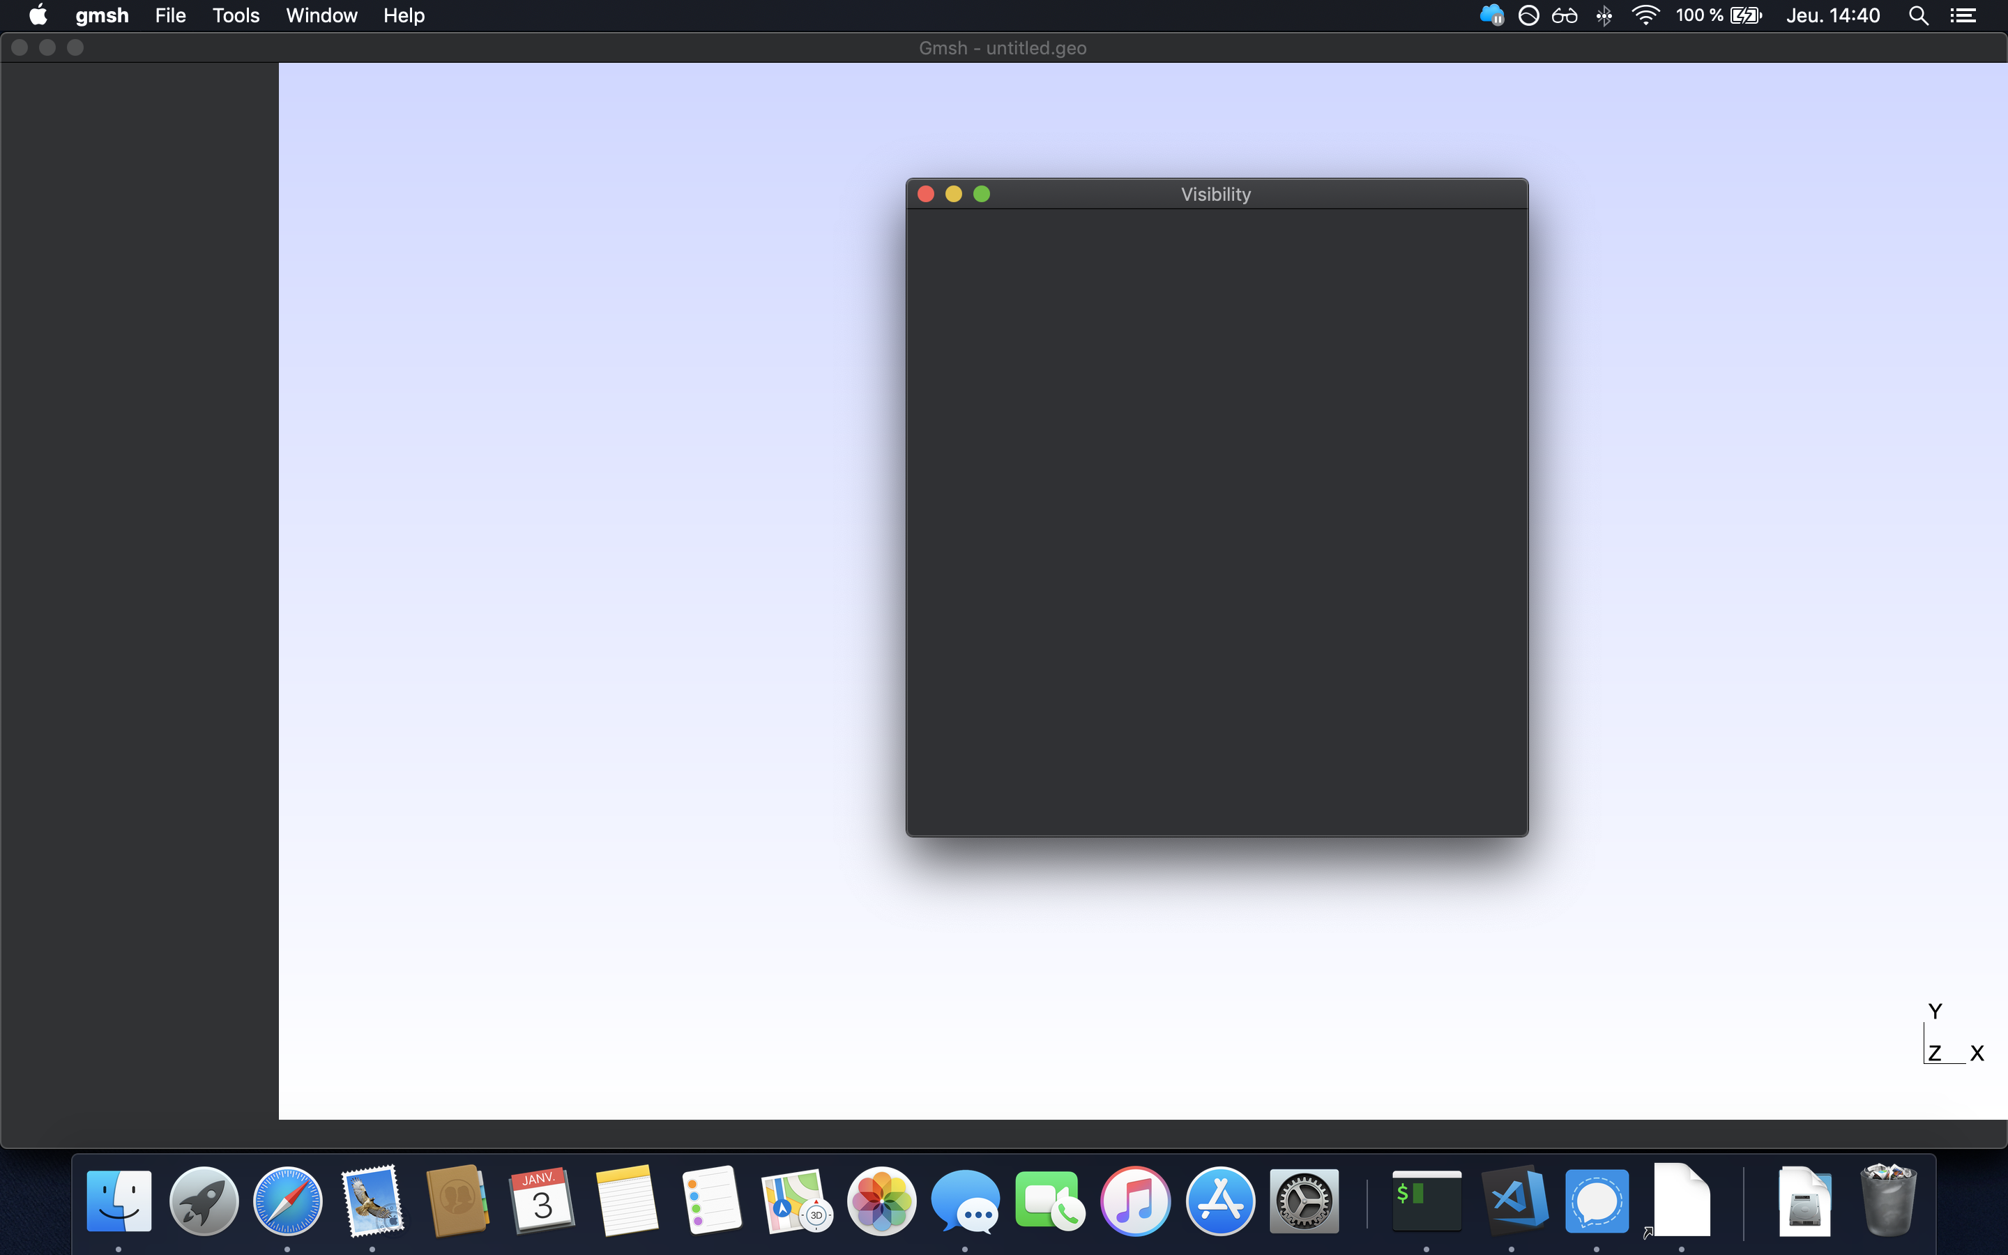Screen dimensions: 2008x1255
Task: Launch Safari from the Dock
Action: tap(288, 1201)
